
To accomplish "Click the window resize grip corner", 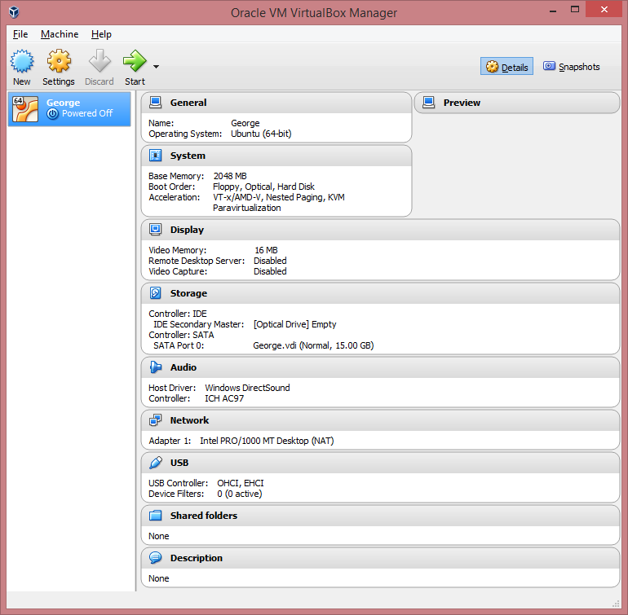I will 617,604.
